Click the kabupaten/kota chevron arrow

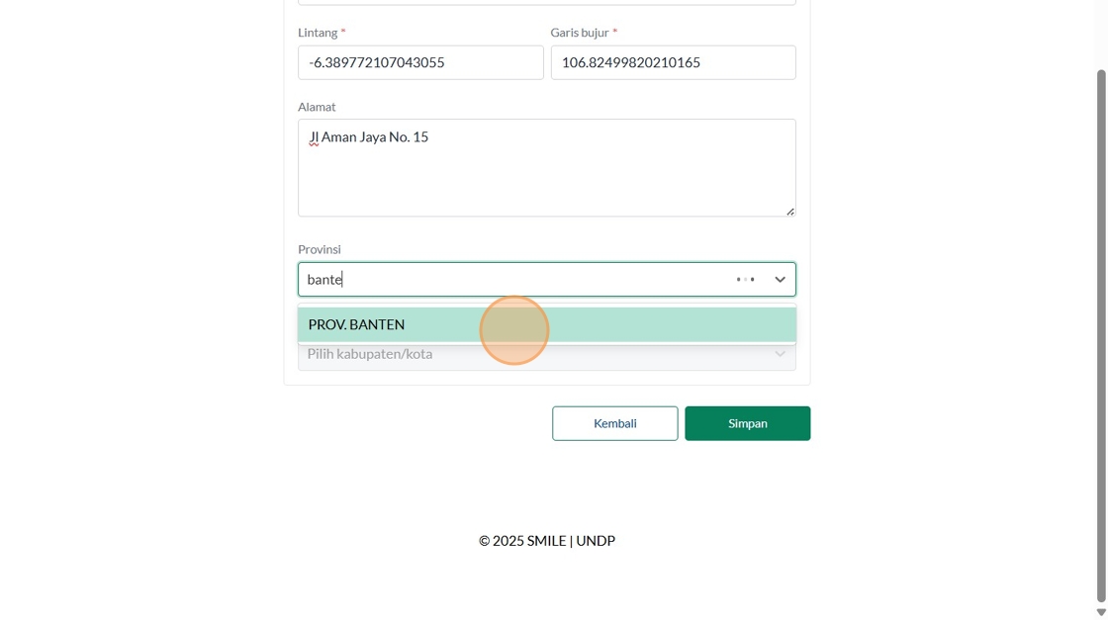[780, 354]
